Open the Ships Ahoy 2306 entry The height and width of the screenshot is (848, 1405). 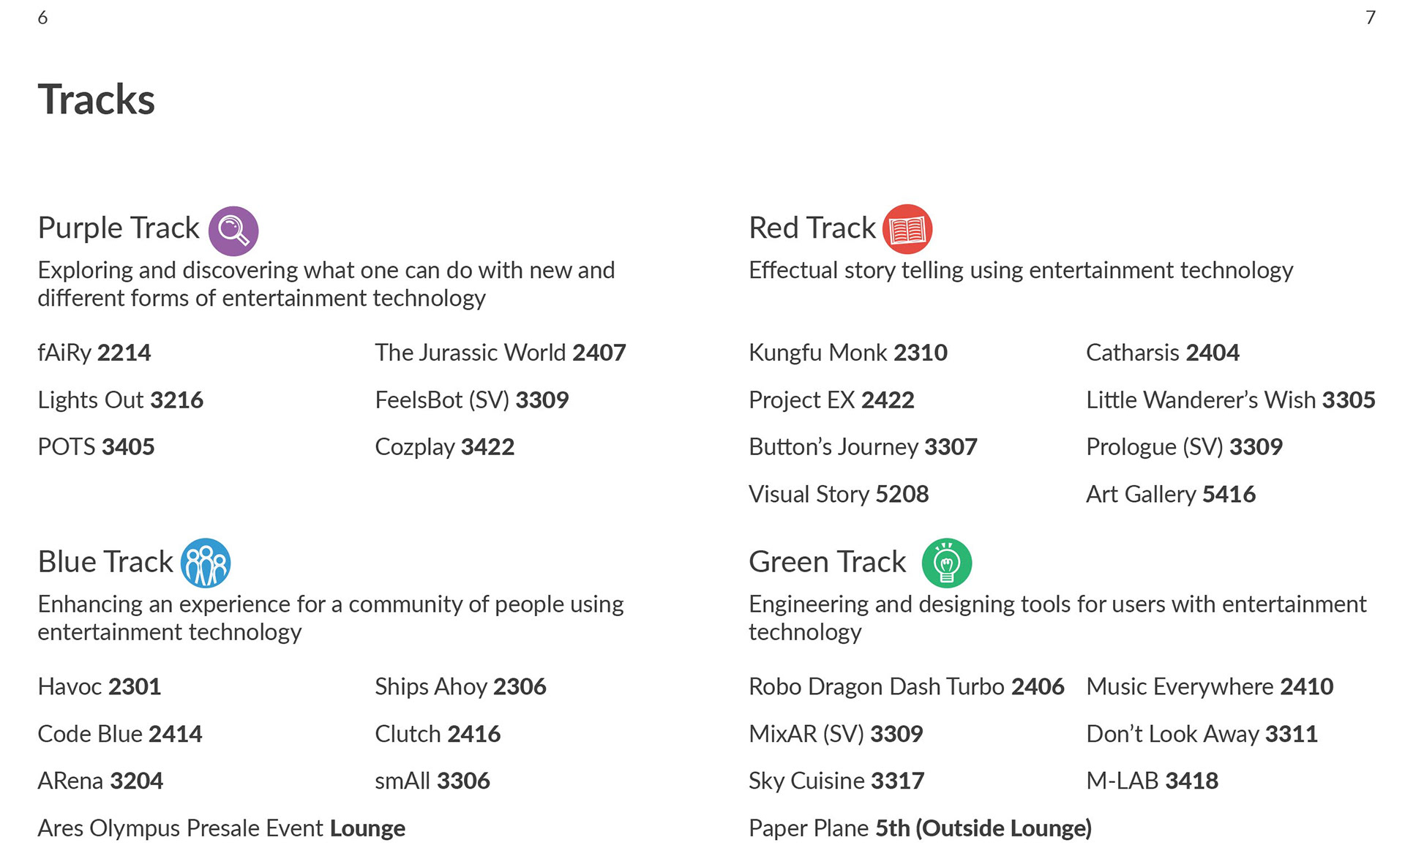(x=461, y=687)
